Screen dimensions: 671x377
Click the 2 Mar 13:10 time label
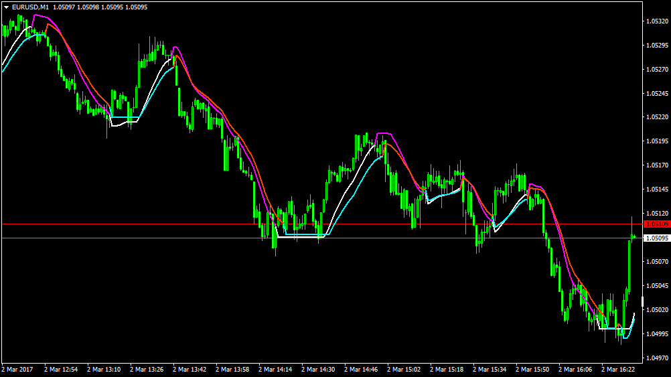click(x=104, y=369)
